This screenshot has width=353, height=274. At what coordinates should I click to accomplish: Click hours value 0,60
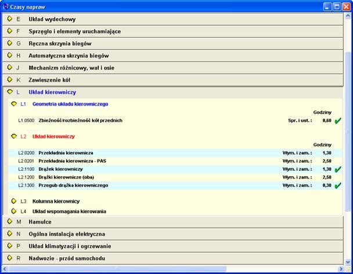click(x=327, y=120)
